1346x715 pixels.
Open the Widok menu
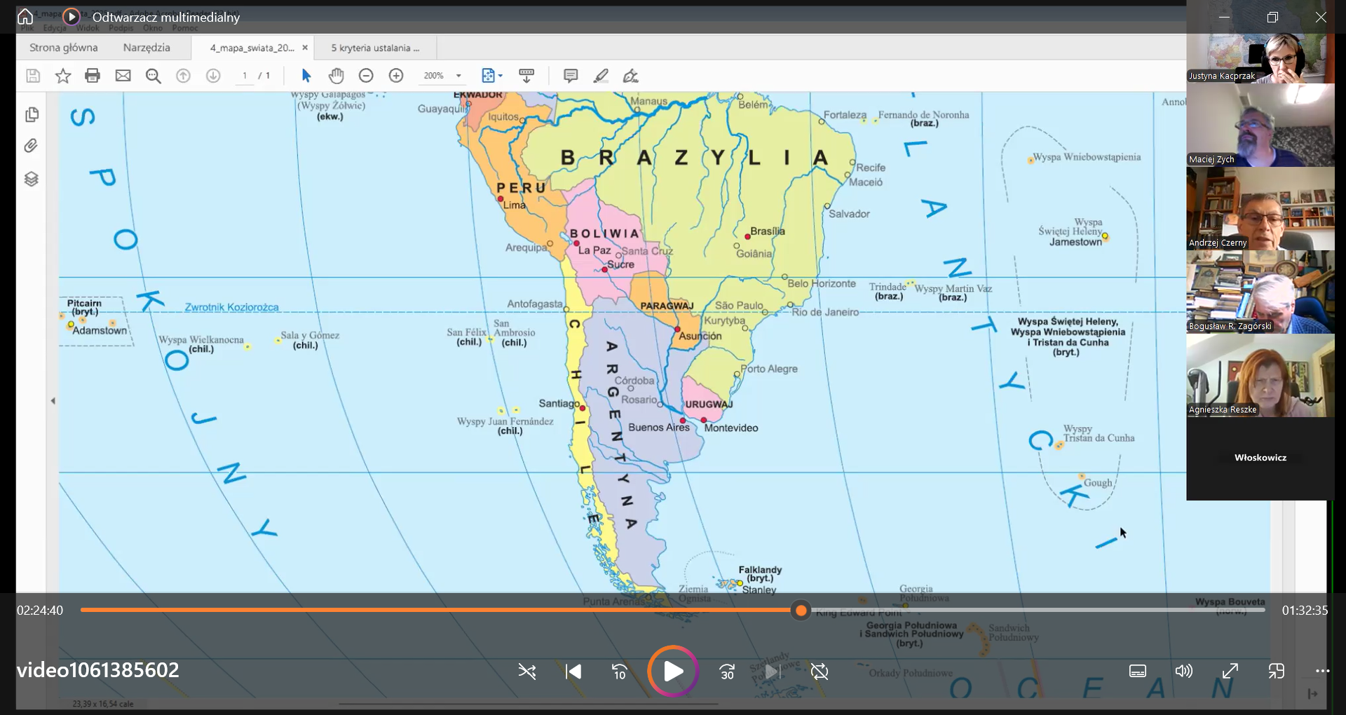coord(88,28)
